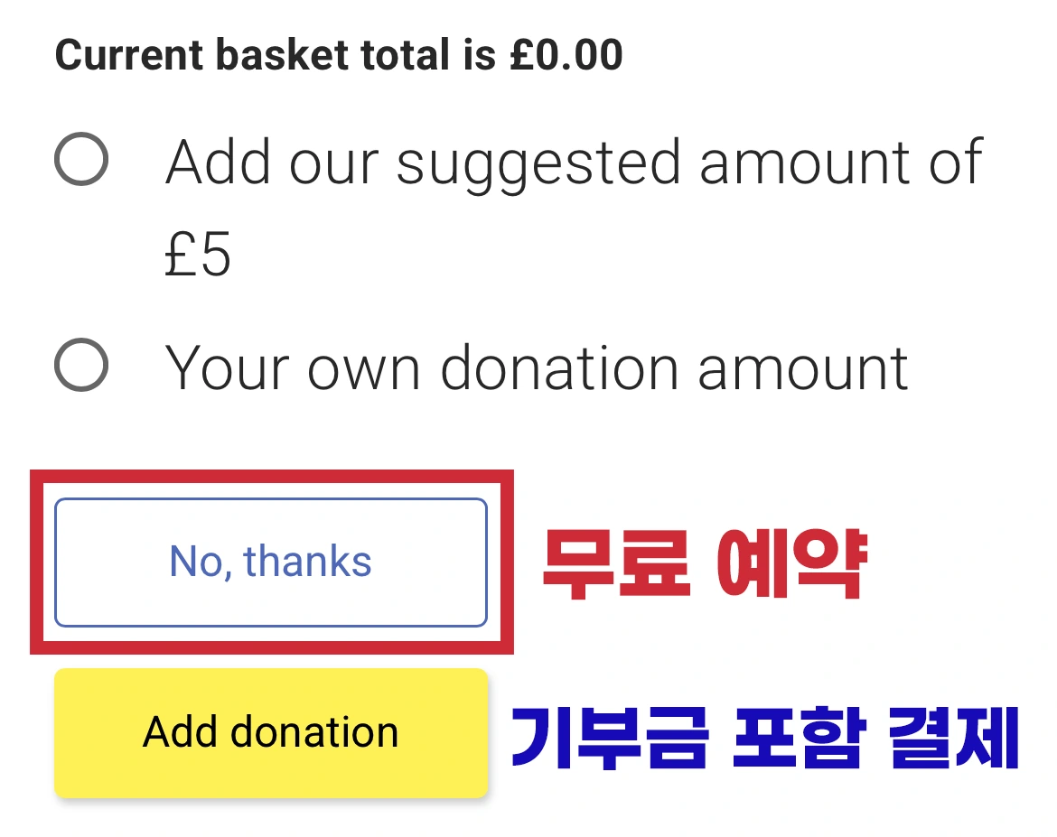Image resolution: width=1057 pixels, height=837 pixels.
Task: Click the red highlight box's top border
Action: click(x=271, y=477)
